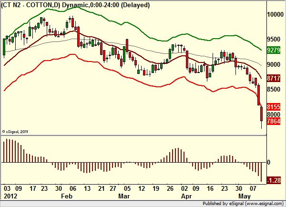286x207 pixels.
Task: Click the '05' date label in March
Action: pos(127,188)
